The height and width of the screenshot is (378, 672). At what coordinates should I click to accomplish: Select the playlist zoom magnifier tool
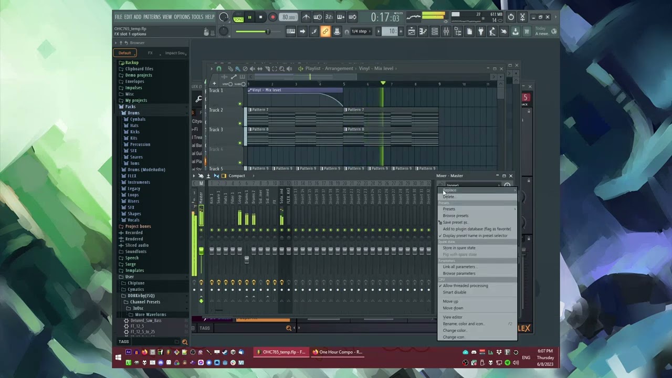(282, 69)
